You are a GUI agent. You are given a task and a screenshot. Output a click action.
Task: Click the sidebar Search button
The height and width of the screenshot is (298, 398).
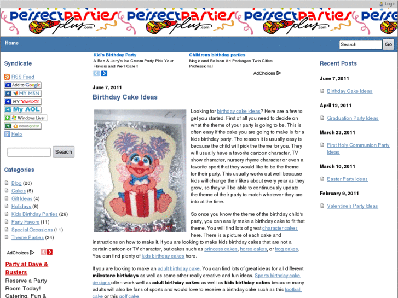64,152
